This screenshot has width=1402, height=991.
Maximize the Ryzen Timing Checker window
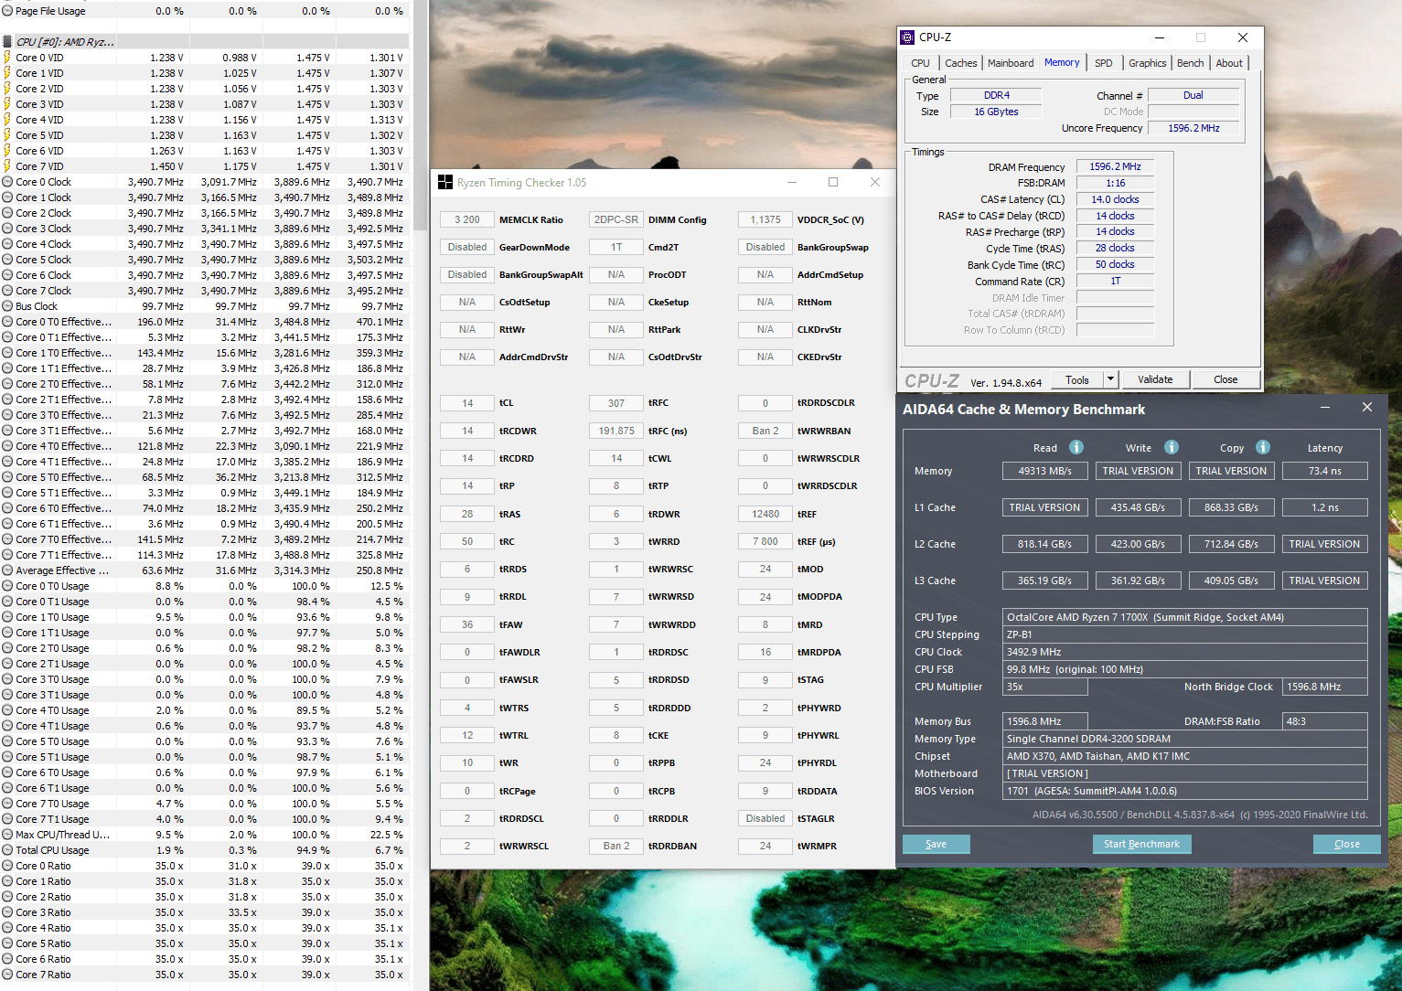click(833, 183)
